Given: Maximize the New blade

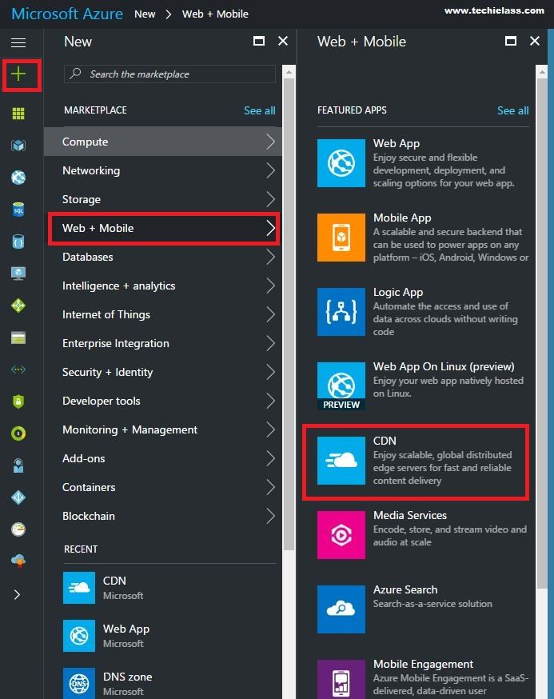Looking at the screenshot, I should (x=259, y=41).
